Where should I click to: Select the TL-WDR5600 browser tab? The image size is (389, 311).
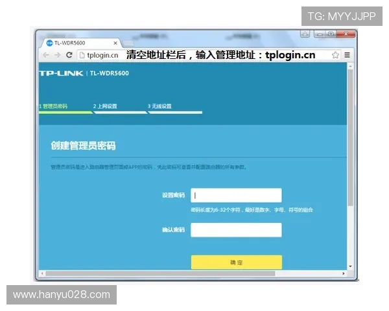click(x=80, y=43)
